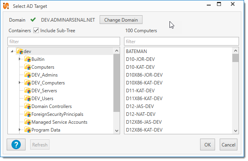The width and height of the screenshot is (248, 161).
Task: Click the Builtin container folder icon
Action: pyautogui.click(x=27, y=59)
